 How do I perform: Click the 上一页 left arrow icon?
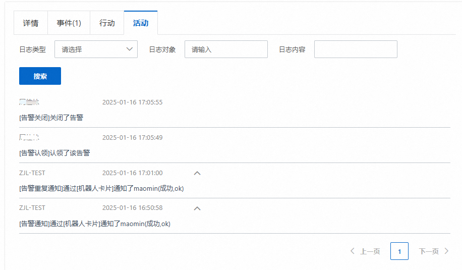point(353,251)
